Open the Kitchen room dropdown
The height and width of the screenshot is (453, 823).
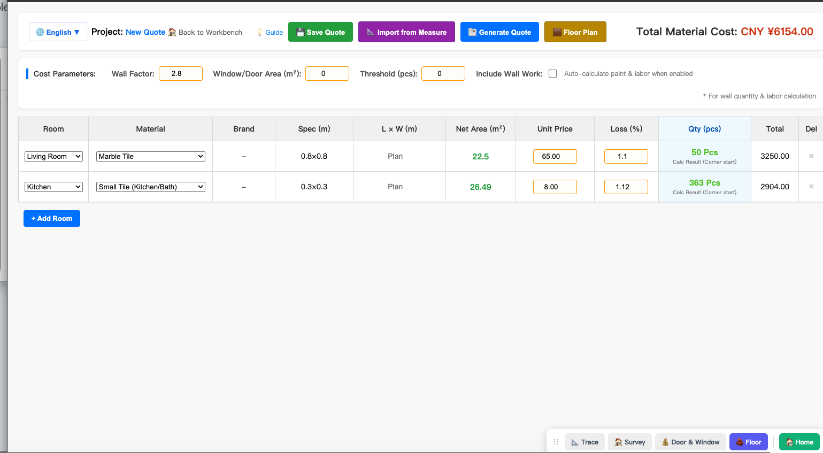tap(53, 187)
